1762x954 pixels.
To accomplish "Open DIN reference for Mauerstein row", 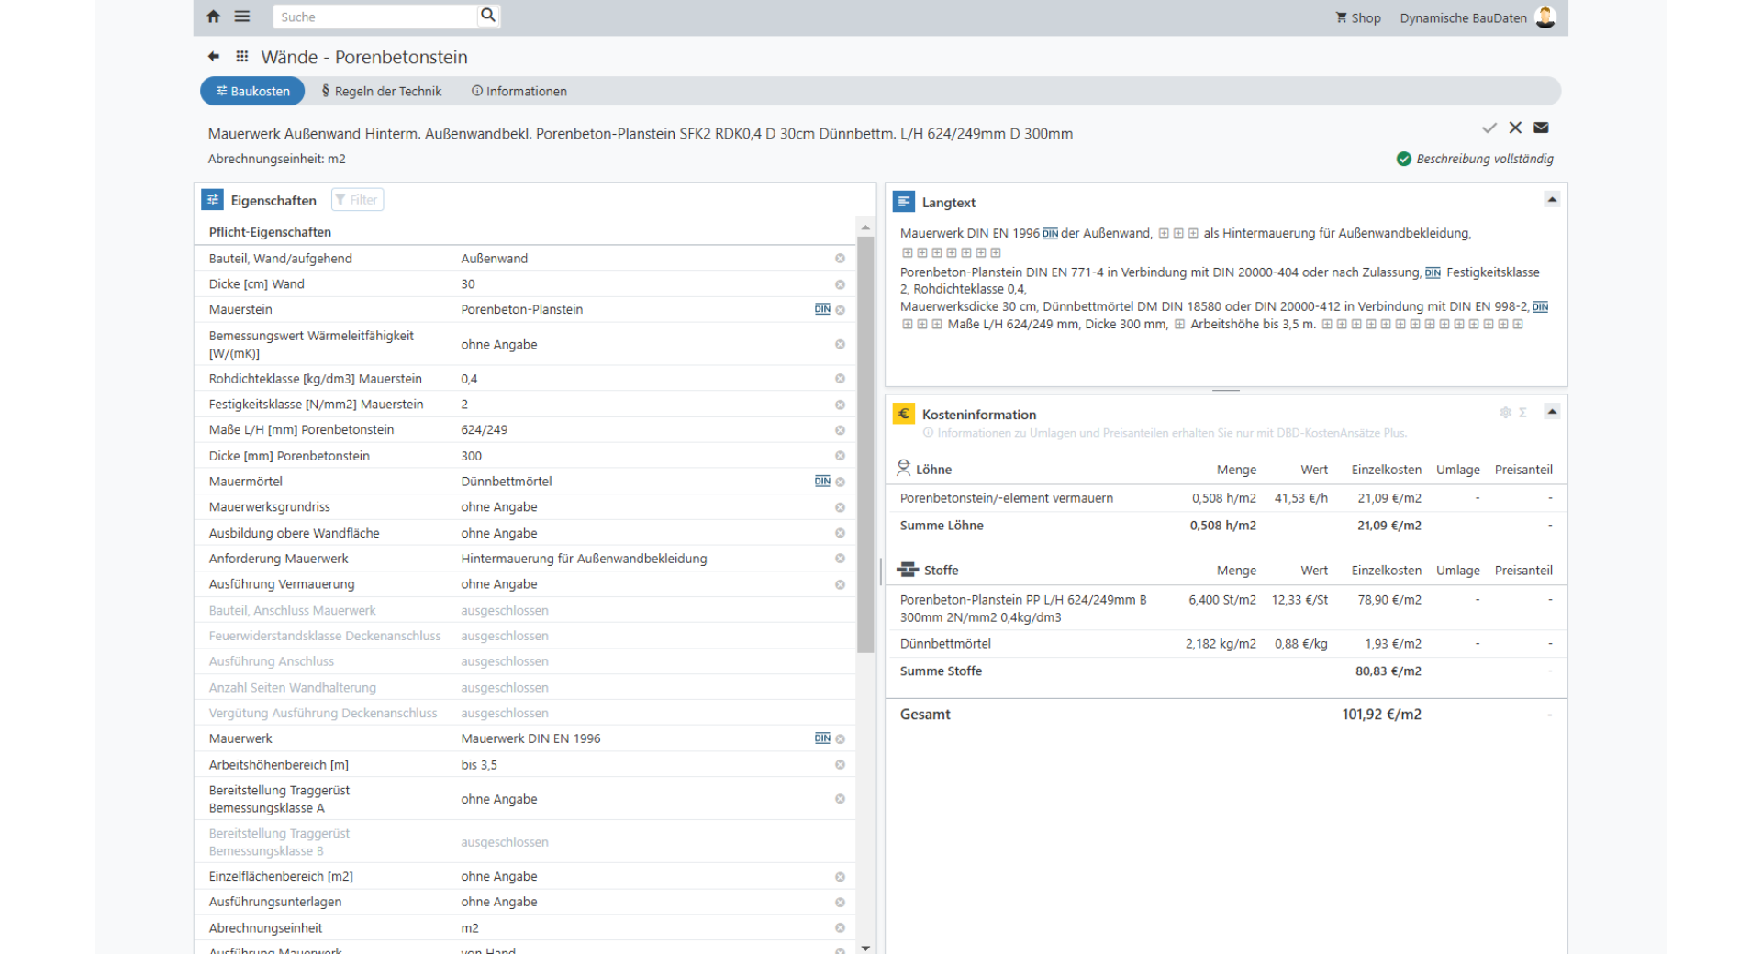I will point(821,310).
